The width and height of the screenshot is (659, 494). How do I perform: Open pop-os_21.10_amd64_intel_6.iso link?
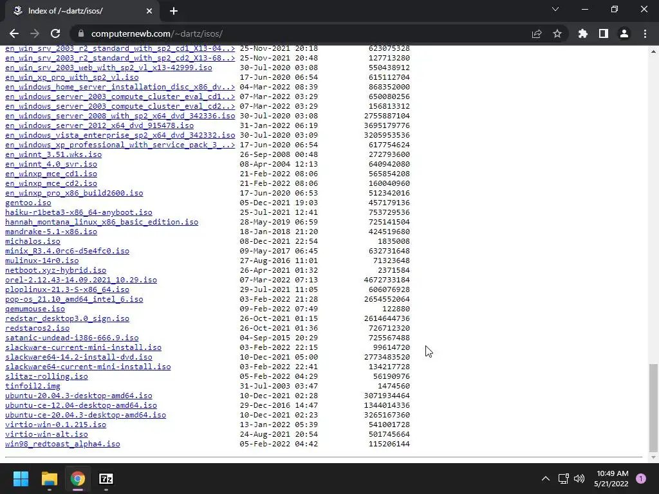pyautogui.click(x=74, y=300)
